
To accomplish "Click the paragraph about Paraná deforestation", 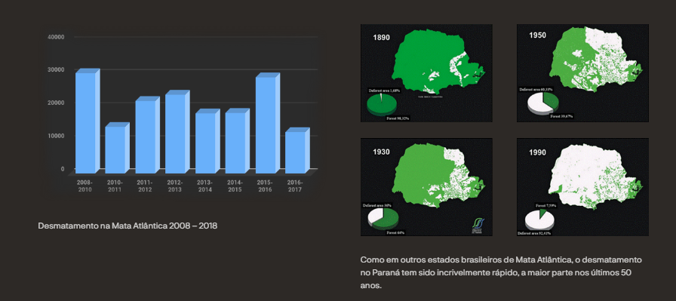I will tap(501, 272).
